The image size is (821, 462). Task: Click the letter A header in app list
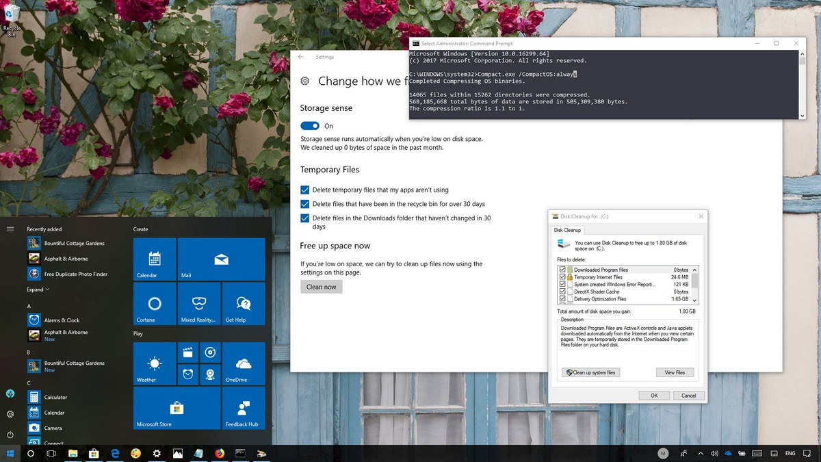tap(29, 306)
